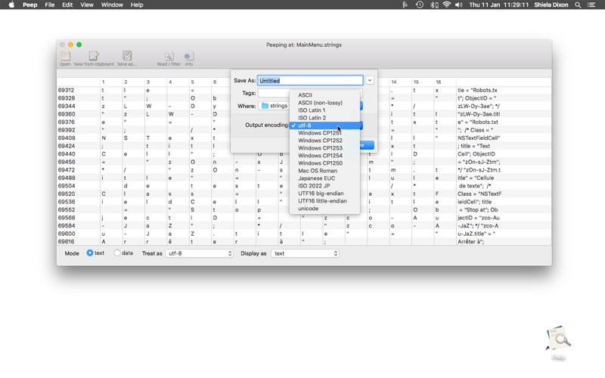
Task: Click the New from clipboard icon
Action: coord(94,56)
